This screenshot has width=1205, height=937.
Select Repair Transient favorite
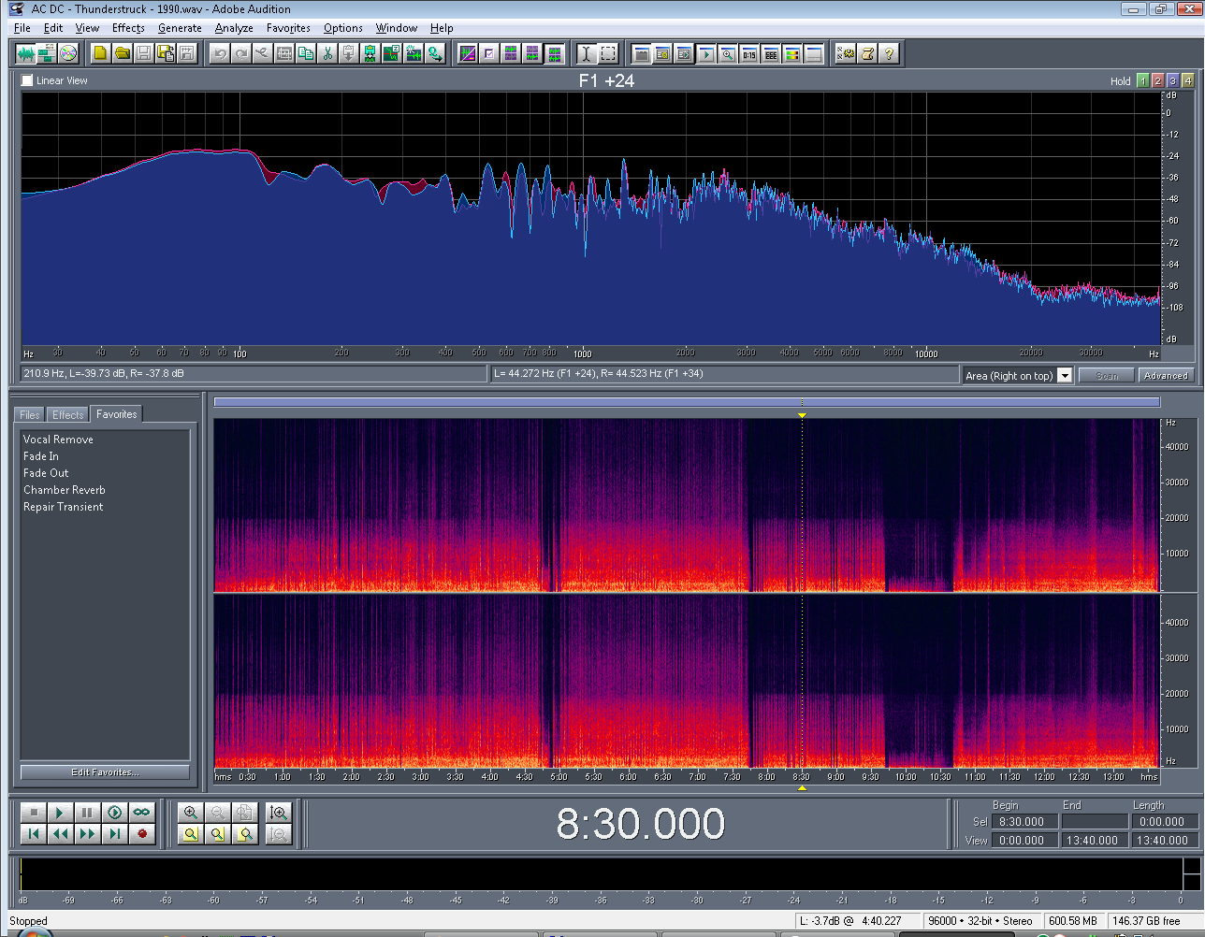point(64,507)
